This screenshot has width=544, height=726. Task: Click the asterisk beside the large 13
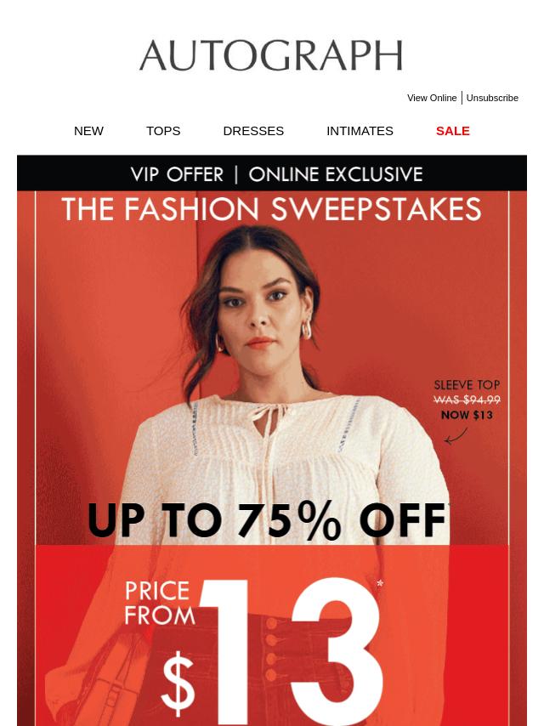pos(380,583)
